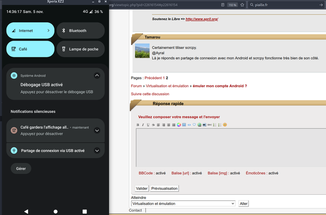Viewport: 326px width, 215px height.
Task: Bookmark this page with the star icon
Action: [242, 5]
